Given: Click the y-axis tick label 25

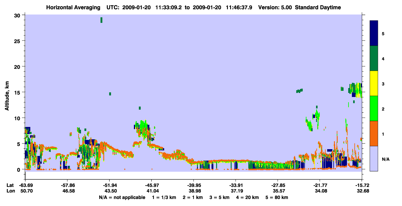Looking at the screenshot, I should (18, 41).
